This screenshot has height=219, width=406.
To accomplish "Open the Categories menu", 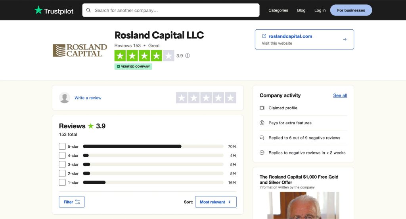I will (278, 10).
